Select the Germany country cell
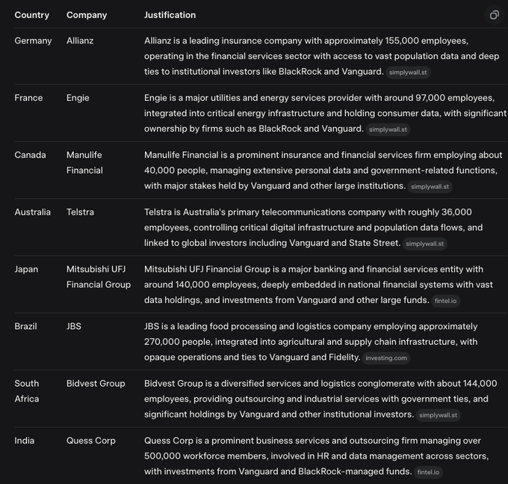Screen dimensions: 508x484 tap(34, 40)
